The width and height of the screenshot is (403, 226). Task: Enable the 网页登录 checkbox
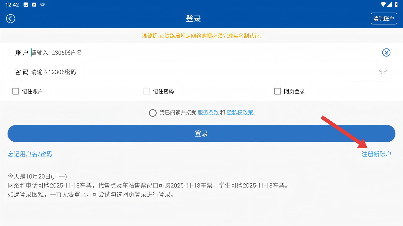[278, 91]
